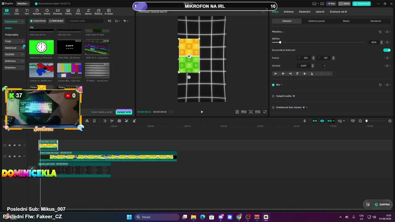Screen dimensions: 395x222
Task: Open the media sort dropdown
Action: (118, 21)
